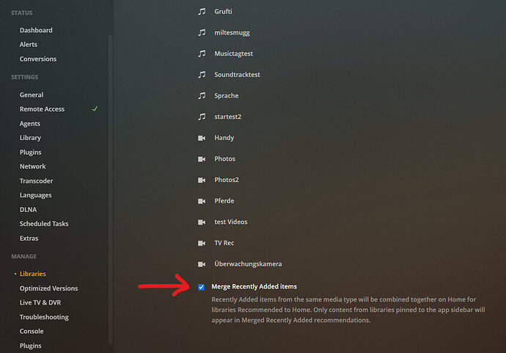506x353 pixels.
Task: Go to Live TV & DVR
Action: pos(40,302)
